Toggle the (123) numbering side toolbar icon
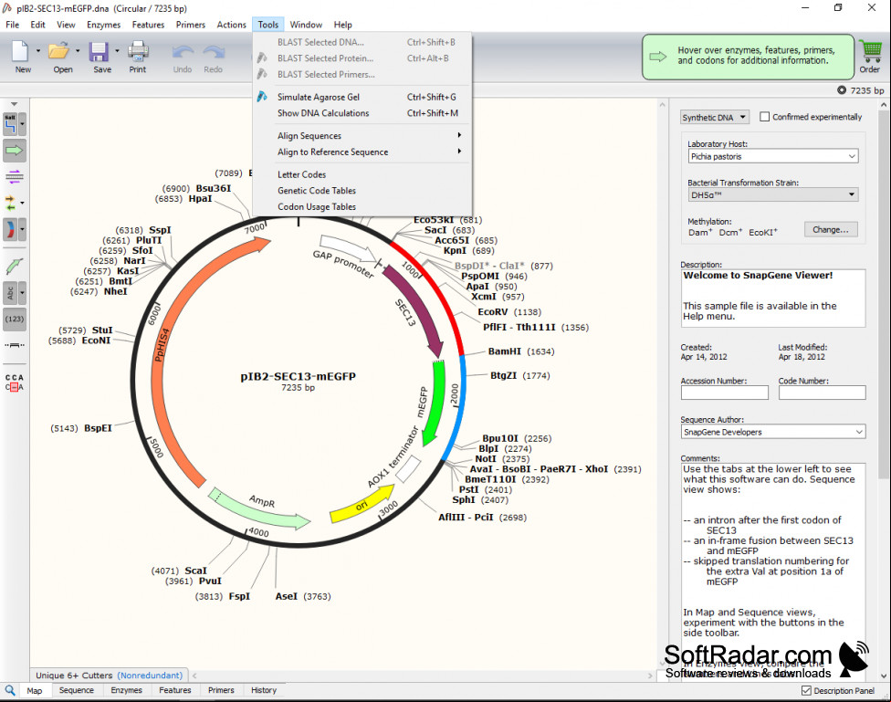This screenshot has width=891, height=702. (15, 319)
